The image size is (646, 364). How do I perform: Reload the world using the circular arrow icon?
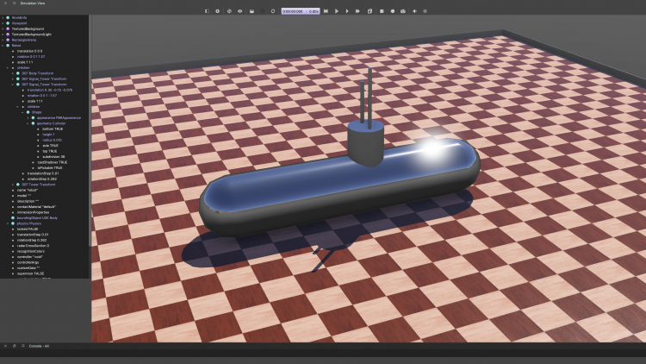click(x=272, y=11)
